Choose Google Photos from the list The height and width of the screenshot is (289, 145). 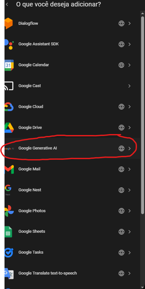click(x=72, y=211)
